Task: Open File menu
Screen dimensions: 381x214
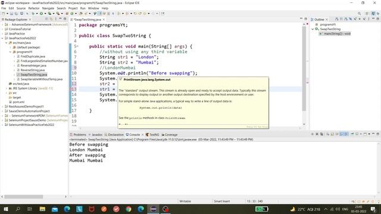Action: (x=4, y=8)
